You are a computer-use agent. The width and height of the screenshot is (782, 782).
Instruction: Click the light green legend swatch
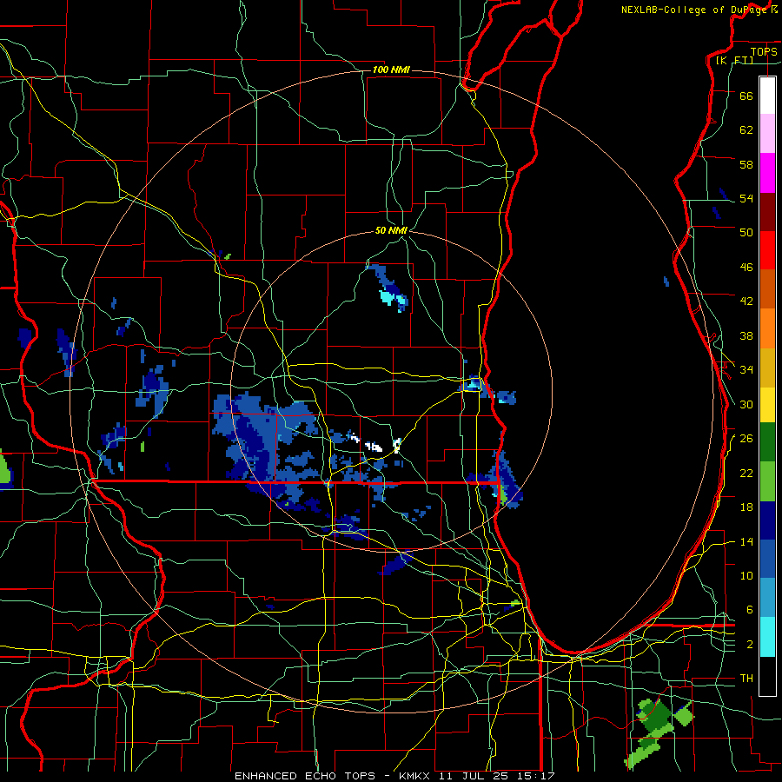coord(767,481)
